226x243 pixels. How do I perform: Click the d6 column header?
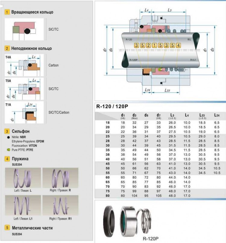[146, 115]
